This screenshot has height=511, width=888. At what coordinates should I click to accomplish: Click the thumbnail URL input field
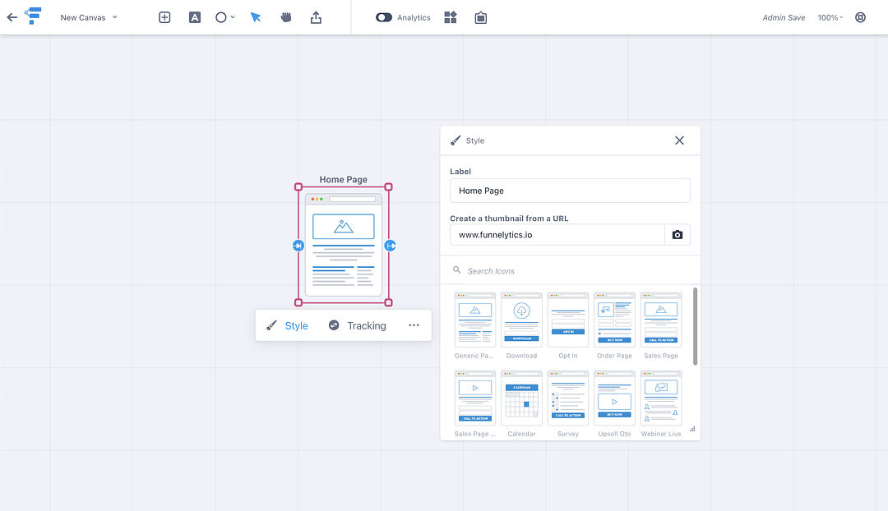click(557, 235)
